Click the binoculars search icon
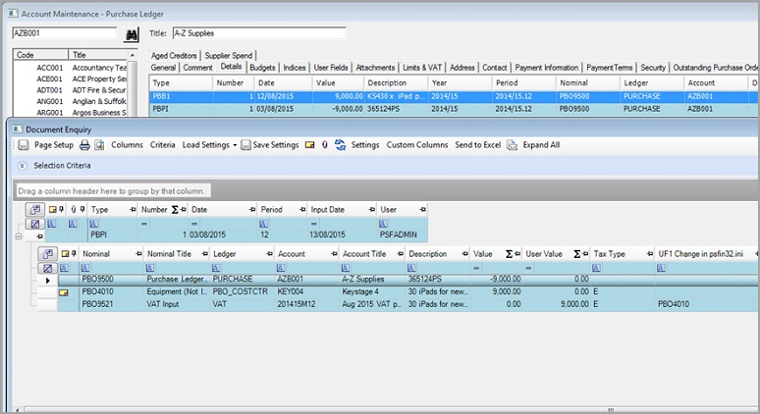The height and width of the screenshot is (414, 760). coord(134,33)
